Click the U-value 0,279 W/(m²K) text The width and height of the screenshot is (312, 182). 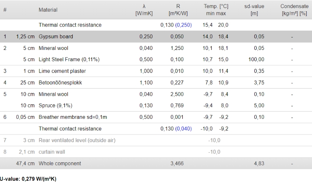[x=28, y=179]
